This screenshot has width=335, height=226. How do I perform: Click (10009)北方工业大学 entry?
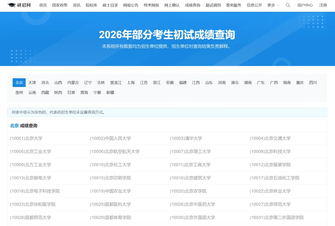coord(30,165)
